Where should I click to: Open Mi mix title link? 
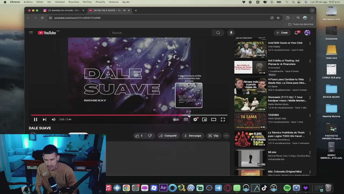coord(272,152)
